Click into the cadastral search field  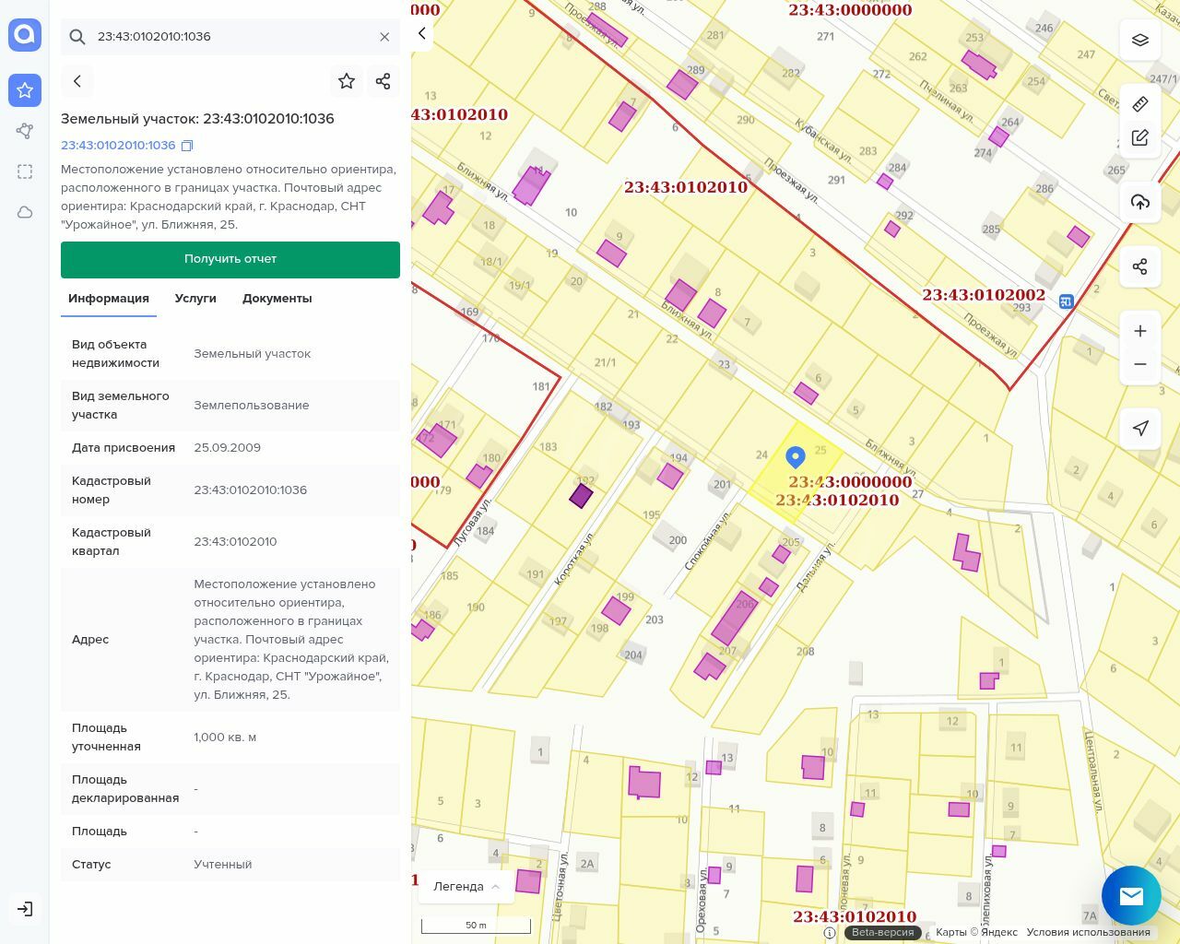[230, 37]
